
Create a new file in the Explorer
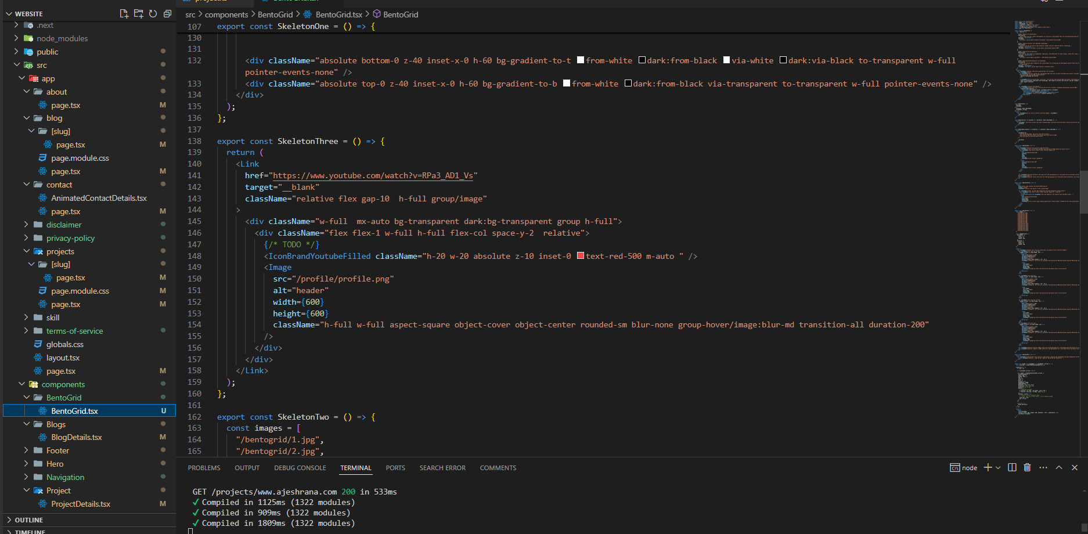pyautogui.click(x=124, y=13)
